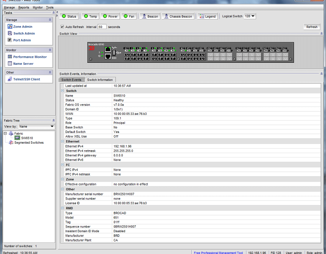Image resolution: width=326 pixels, height=254 pixels.
Task: Click the Fan status button
Action: [x=129, y=16]
